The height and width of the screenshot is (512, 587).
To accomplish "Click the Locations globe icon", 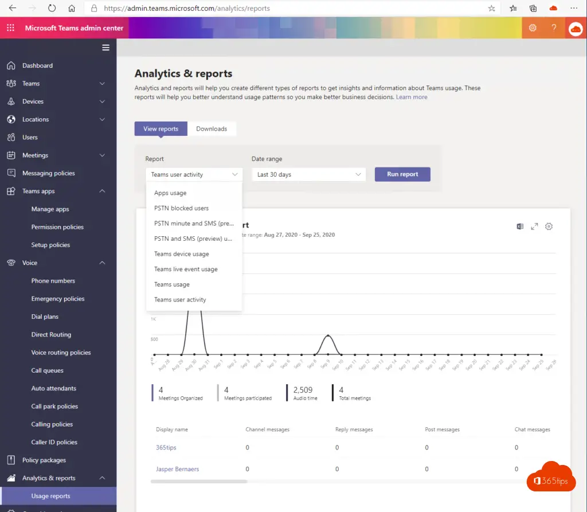I will (x=11, y=119).
